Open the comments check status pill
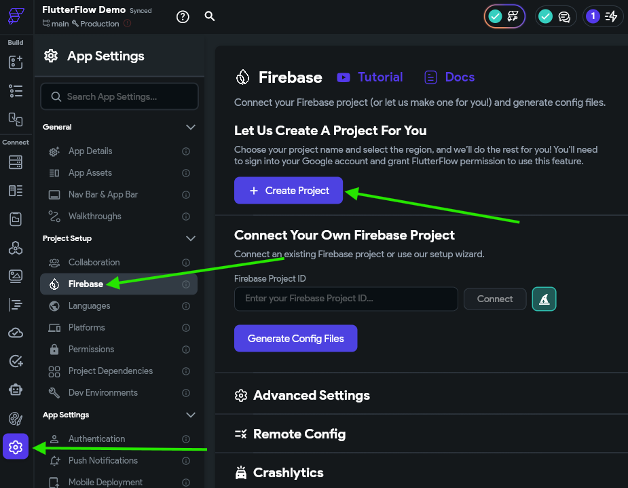 click(x=555, y=16)
